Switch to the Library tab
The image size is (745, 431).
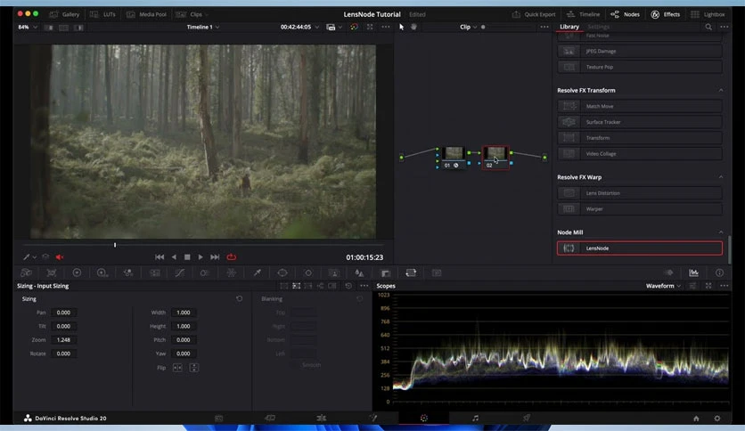tap(569, 27)
